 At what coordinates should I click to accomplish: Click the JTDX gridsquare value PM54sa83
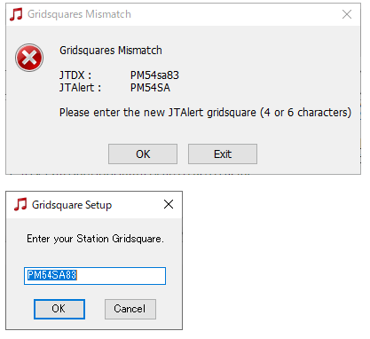coord(154,75)
